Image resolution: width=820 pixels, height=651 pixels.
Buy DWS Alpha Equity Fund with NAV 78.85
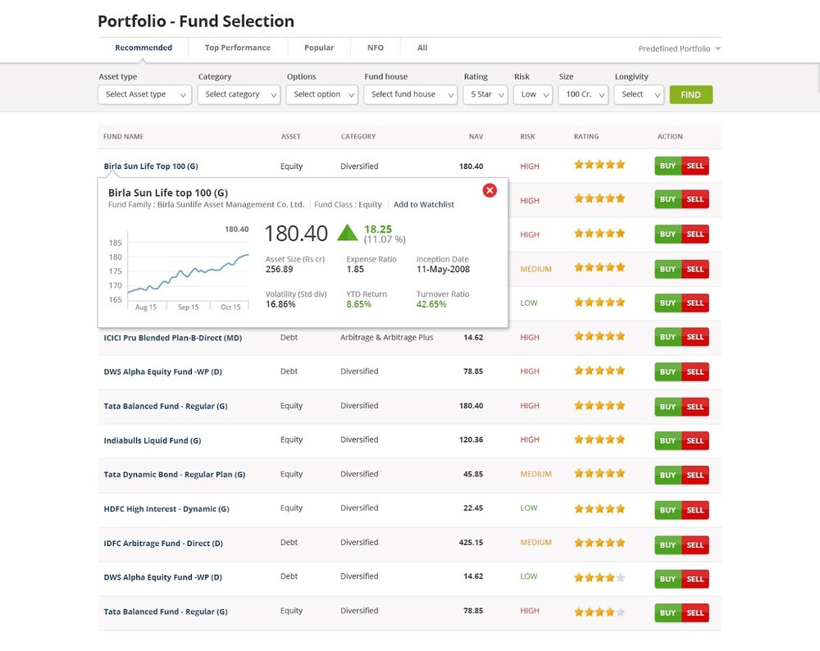coord(667,371)
